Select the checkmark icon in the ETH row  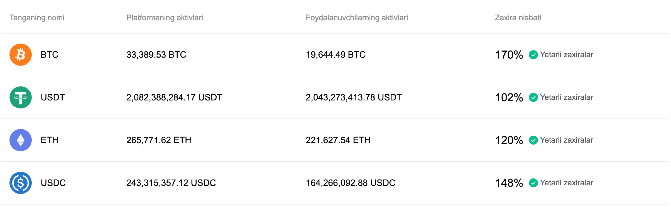coord(533,140)
